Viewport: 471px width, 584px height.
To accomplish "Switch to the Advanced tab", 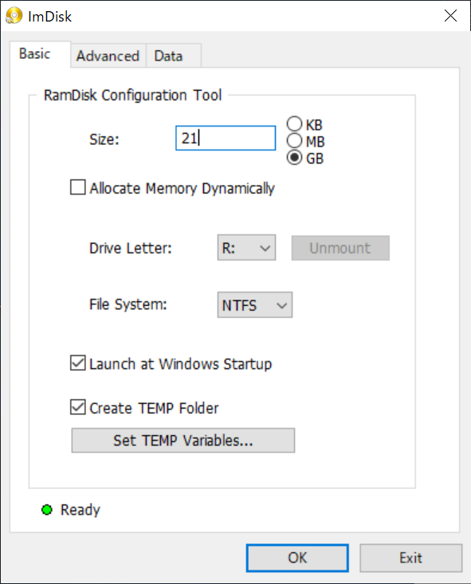I will [108, 56].
